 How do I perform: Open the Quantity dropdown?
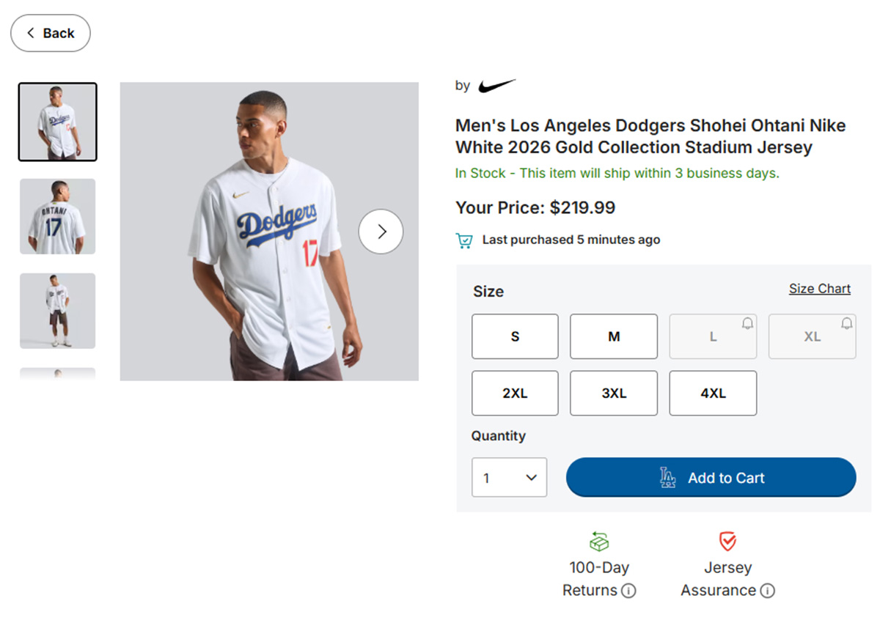pyautogui.click(x=509, y=478)
